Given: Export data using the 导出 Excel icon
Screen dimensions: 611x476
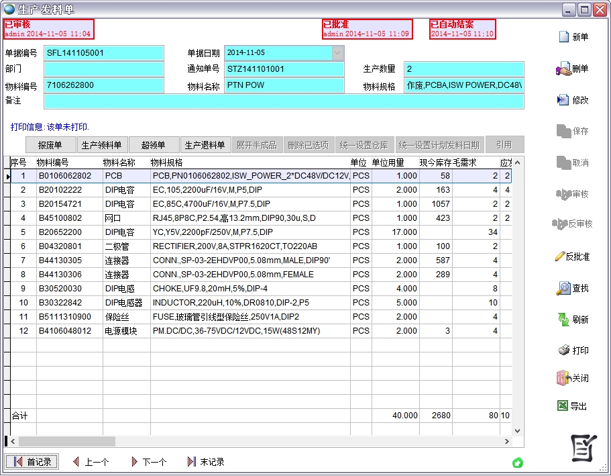Looking at the screenshot, I should point(563,406).
